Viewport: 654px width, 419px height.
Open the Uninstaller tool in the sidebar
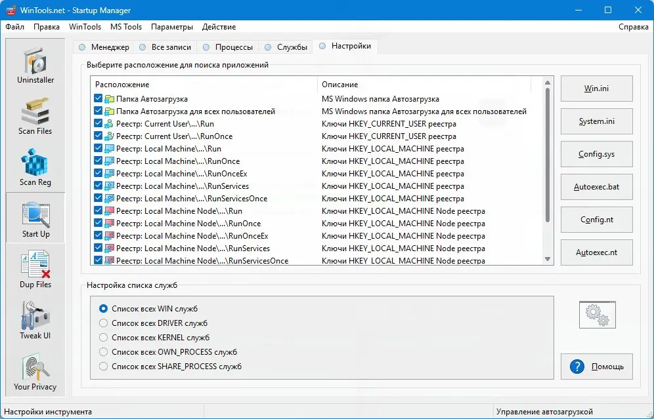click(35, 66)
